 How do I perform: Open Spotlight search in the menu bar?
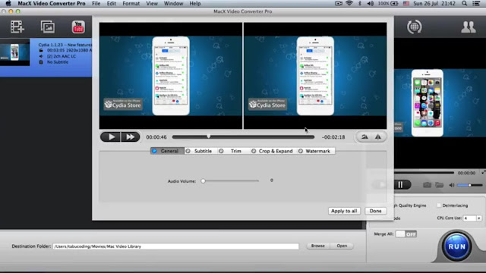pyautogui.click(x=464, y=3)
